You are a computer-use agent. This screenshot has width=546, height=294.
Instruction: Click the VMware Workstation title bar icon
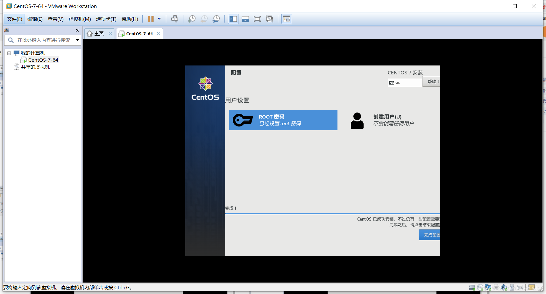[x=9, y=6]
